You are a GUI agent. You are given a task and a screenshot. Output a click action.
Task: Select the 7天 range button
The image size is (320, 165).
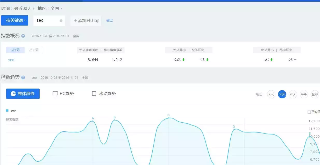click(271, 94)
